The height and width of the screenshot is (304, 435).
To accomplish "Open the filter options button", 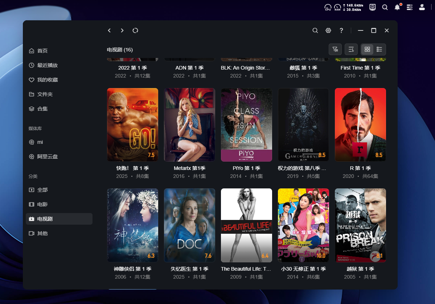I will 335,49.
